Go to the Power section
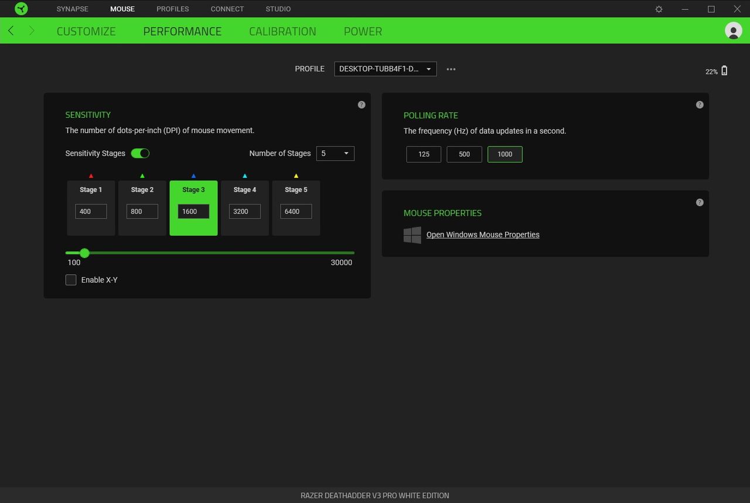Screen dimensions: 750x503 point(363,31)
